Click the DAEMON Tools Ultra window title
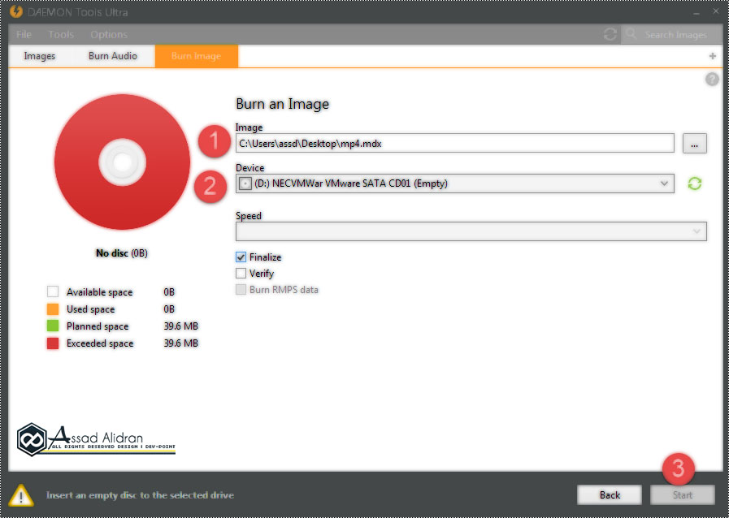729x518 pixels. point(78,12)
